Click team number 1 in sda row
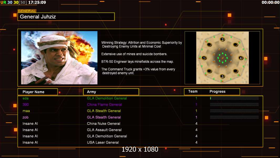Screen dimensions: 280x158 point(196,98)
